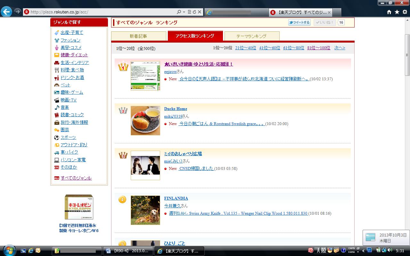Screen dimensions: 410x256
Task: Click the volume speaker tray icon
Action: [389, 250]
